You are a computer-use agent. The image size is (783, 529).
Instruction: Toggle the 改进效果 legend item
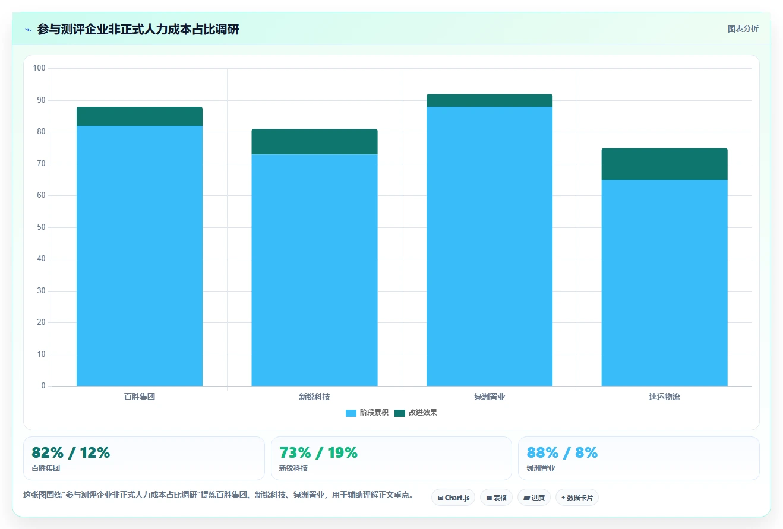416,413
